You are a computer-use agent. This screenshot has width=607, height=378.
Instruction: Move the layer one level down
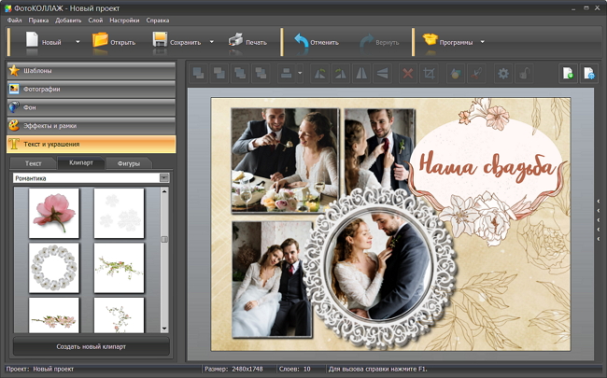pos(261,73)
